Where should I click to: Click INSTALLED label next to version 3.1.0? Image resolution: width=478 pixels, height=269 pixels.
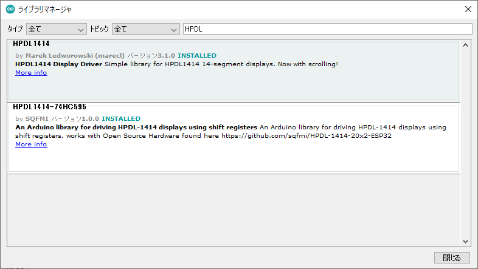point(196,56)
